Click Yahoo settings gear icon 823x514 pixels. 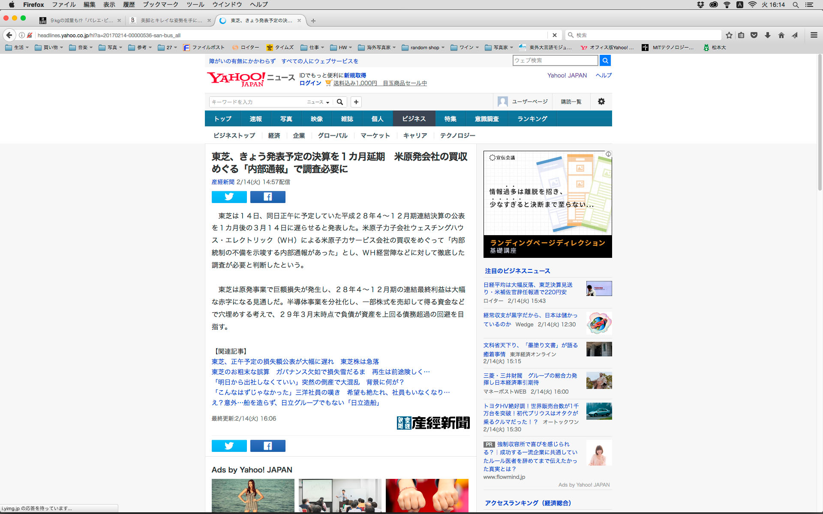point(601,102)
